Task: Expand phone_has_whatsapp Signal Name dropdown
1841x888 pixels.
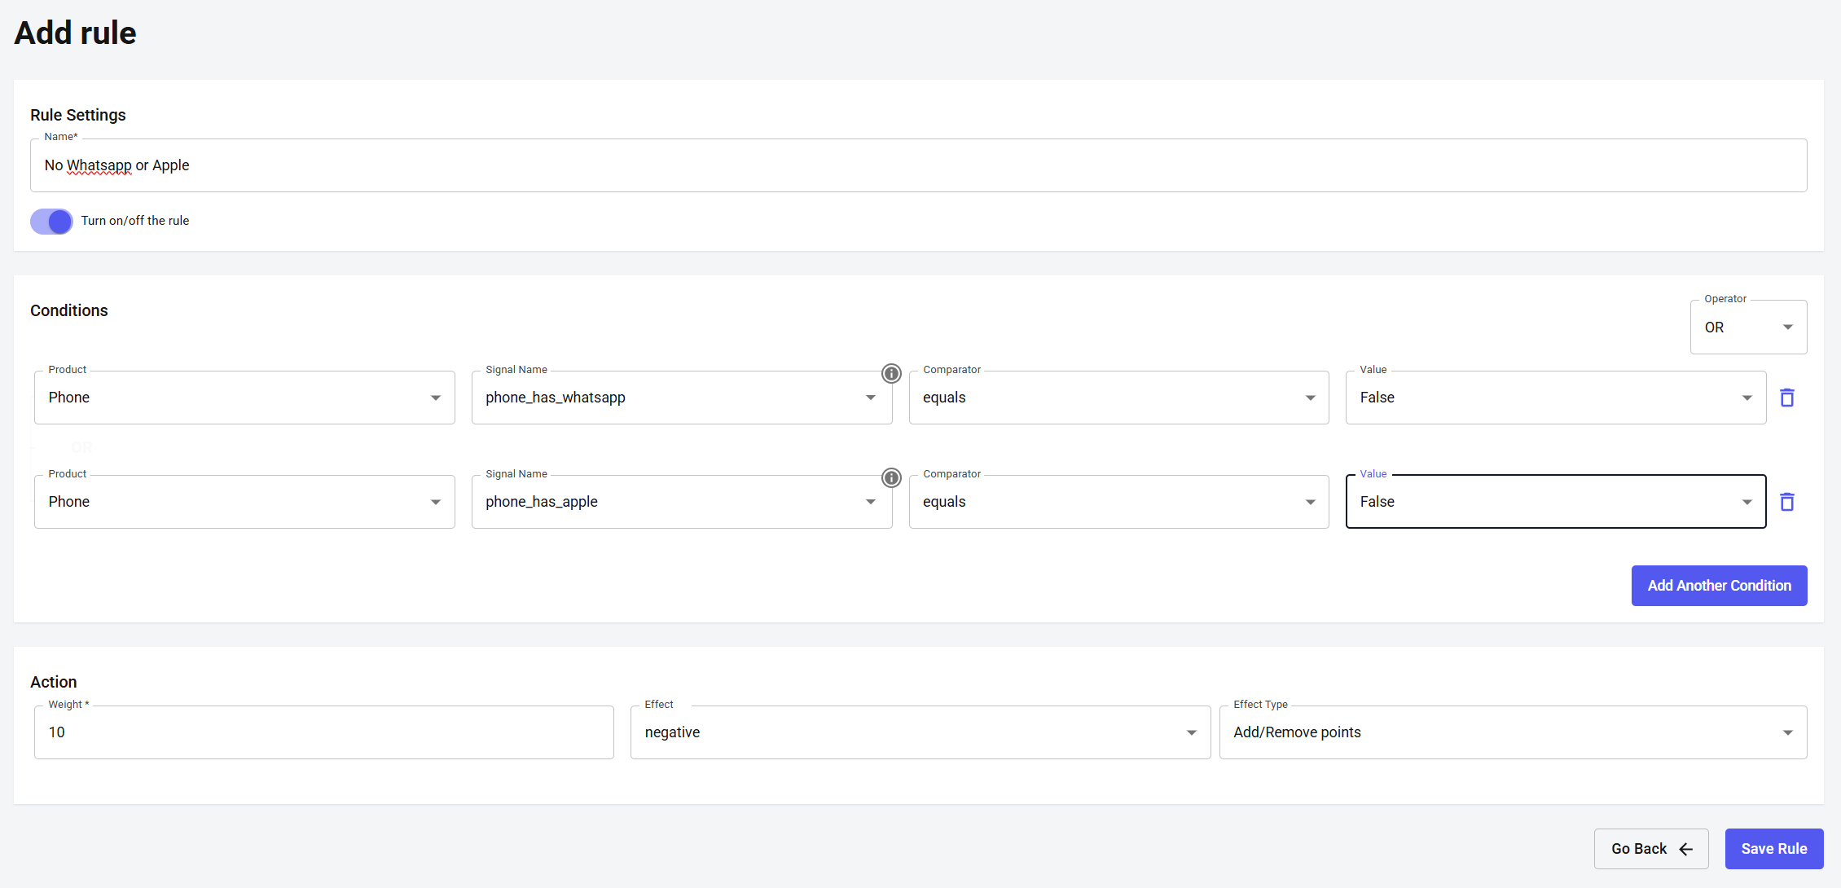Action: pos(681,398)
